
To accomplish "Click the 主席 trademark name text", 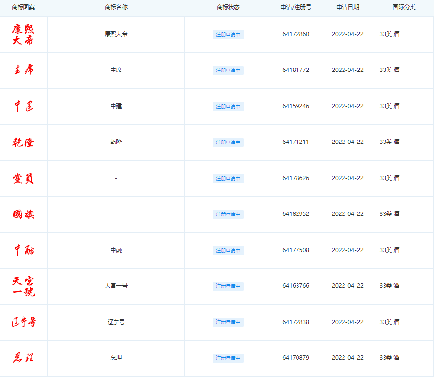I will (116, 70).
